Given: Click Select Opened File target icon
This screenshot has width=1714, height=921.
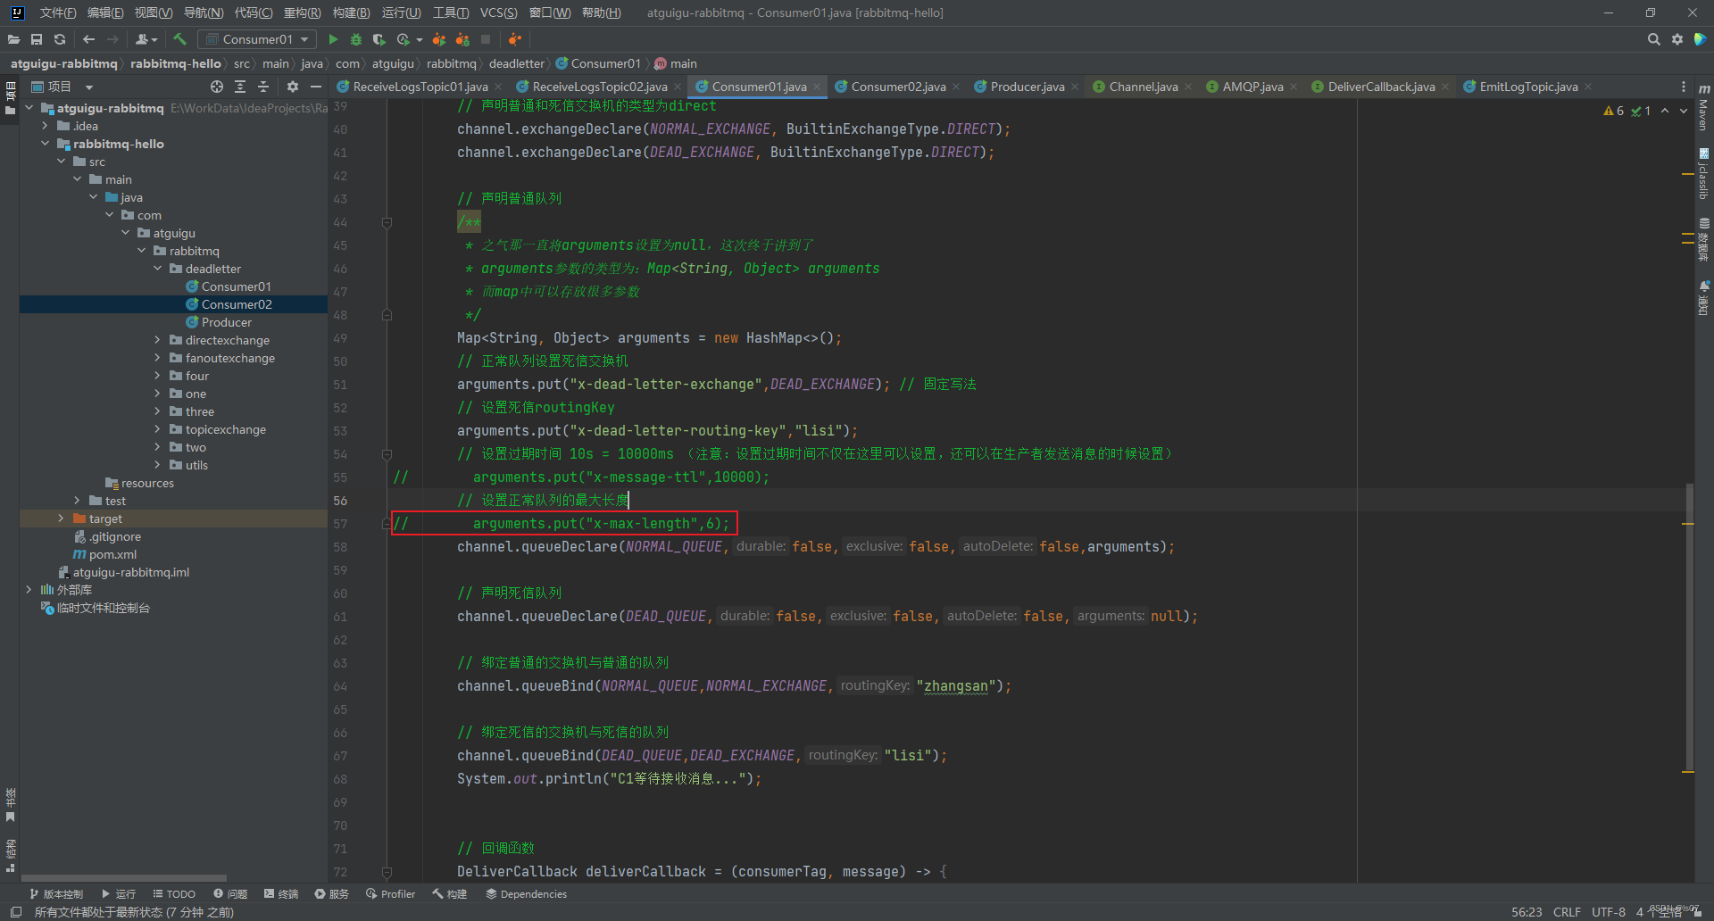Looking at the screenshot, I should [217, 87].
